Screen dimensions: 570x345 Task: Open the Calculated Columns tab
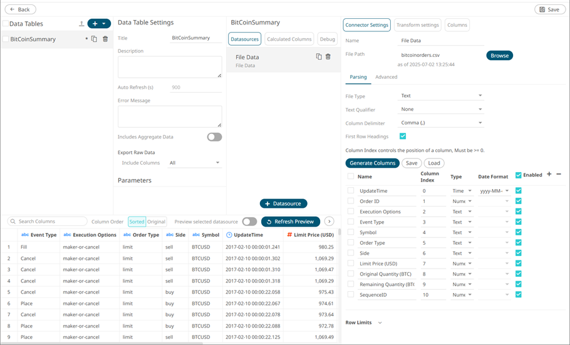coord(289,39)
